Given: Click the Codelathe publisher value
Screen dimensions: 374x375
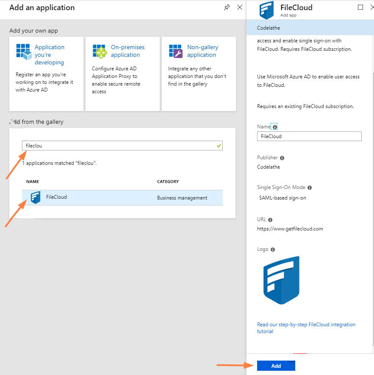Looking at the screenshot, I should (268, 167).
